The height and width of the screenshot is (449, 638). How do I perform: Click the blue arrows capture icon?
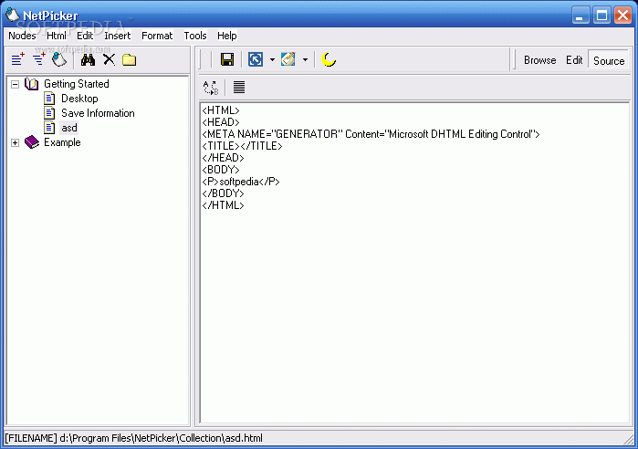tap(256, 59)
